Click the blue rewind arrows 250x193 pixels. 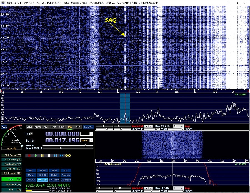coord(55,155)
